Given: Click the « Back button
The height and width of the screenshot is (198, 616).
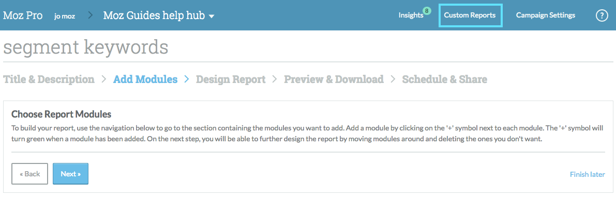Looking at the screenshot, I should pyautogui.click(x=30, y=174).
